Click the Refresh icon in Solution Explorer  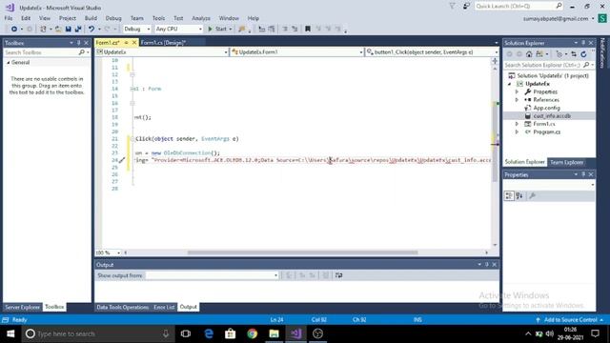click(583, 54)
